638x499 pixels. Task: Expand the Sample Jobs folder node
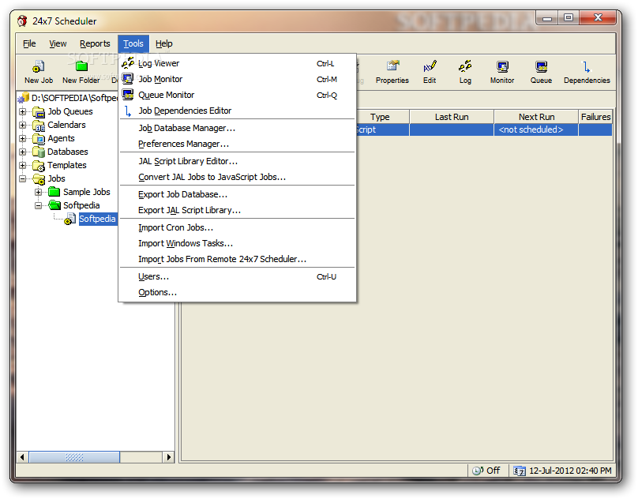pyautogui.click(x=38, y=192)
